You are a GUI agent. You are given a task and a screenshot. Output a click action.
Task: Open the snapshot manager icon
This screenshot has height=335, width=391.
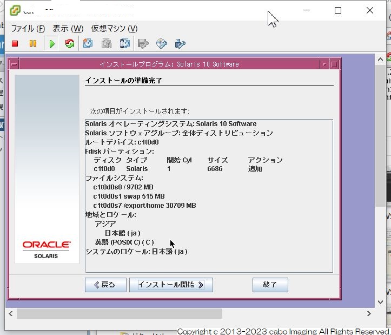(125, 43)
